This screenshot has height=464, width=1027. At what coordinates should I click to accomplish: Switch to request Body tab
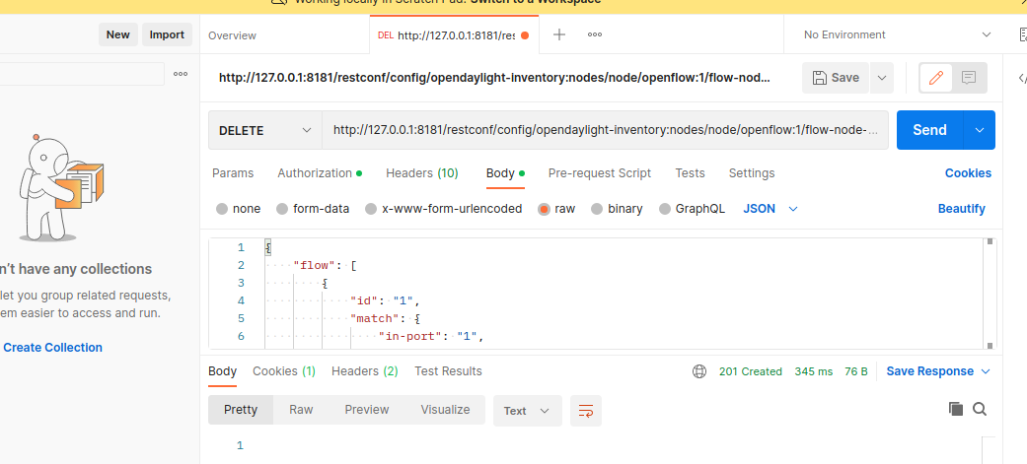pos(505,173)
